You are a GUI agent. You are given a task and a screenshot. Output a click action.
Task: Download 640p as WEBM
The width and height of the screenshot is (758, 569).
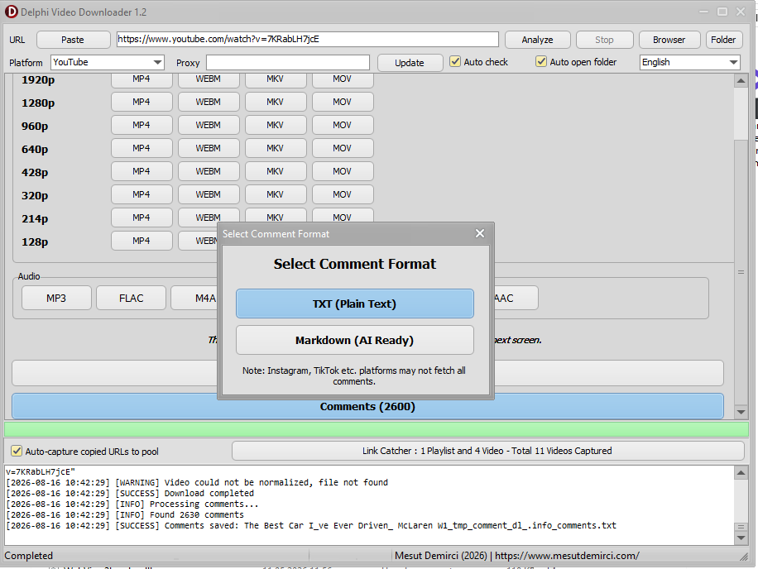[209, 148]
